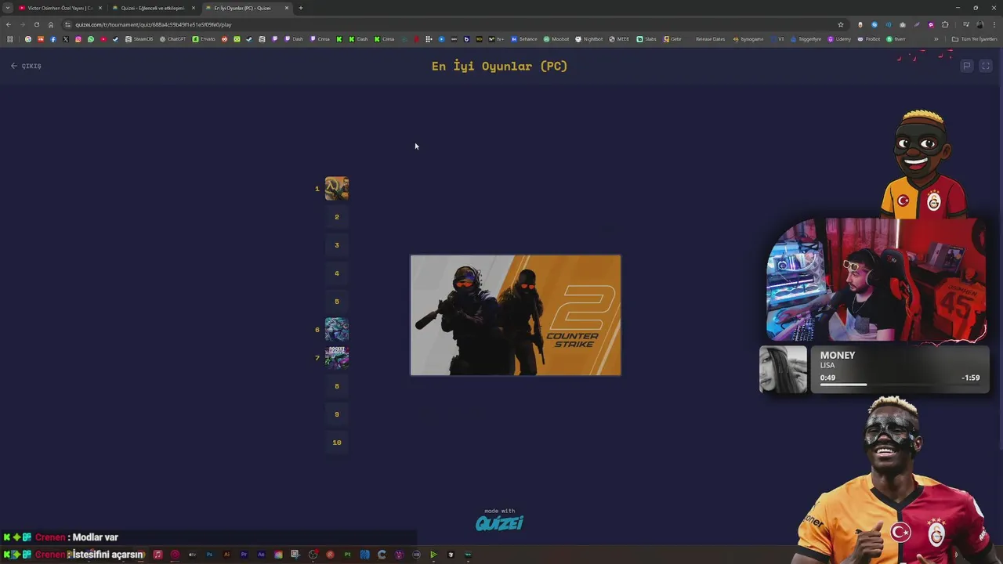This screenshot has width=1003, height=564.
Task: Select rank slot 4
Action: point(337,273)
